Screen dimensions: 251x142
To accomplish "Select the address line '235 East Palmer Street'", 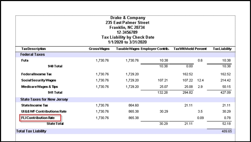I will [127, 22].
